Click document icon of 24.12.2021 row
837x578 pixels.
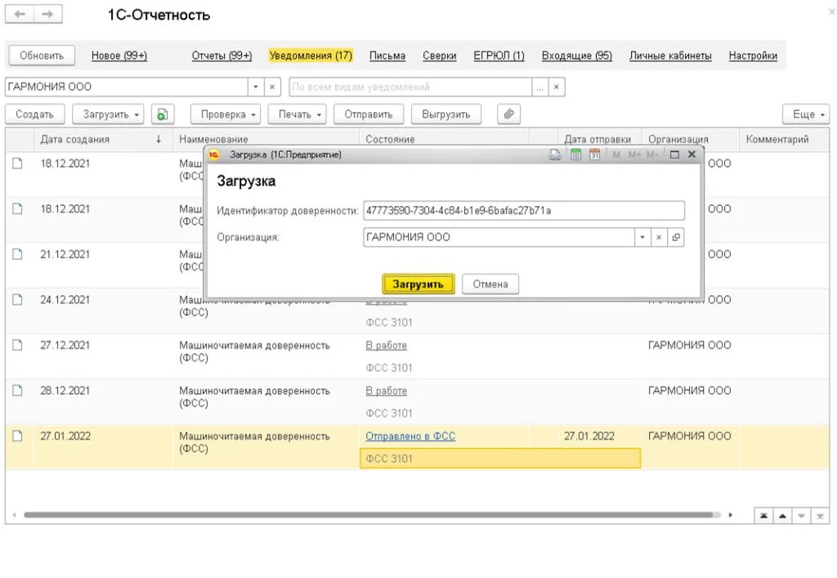click(x=18, y=300)
